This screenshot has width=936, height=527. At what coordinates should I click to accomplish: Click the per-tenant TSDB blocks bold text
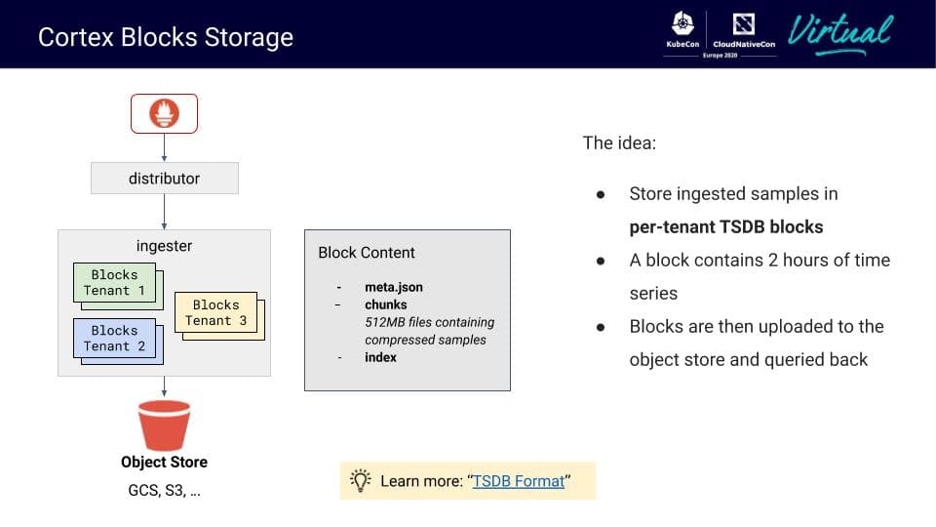(725, 227)
